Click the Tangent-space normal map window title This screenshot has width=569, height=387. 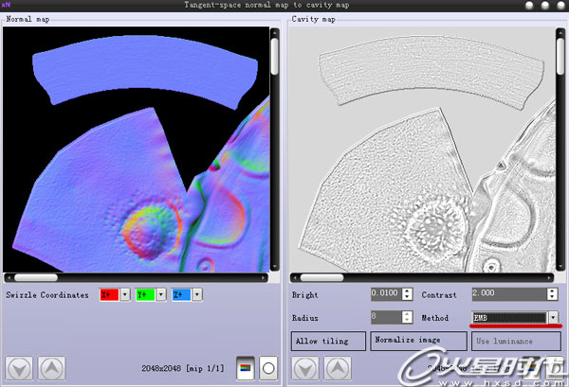266,5
